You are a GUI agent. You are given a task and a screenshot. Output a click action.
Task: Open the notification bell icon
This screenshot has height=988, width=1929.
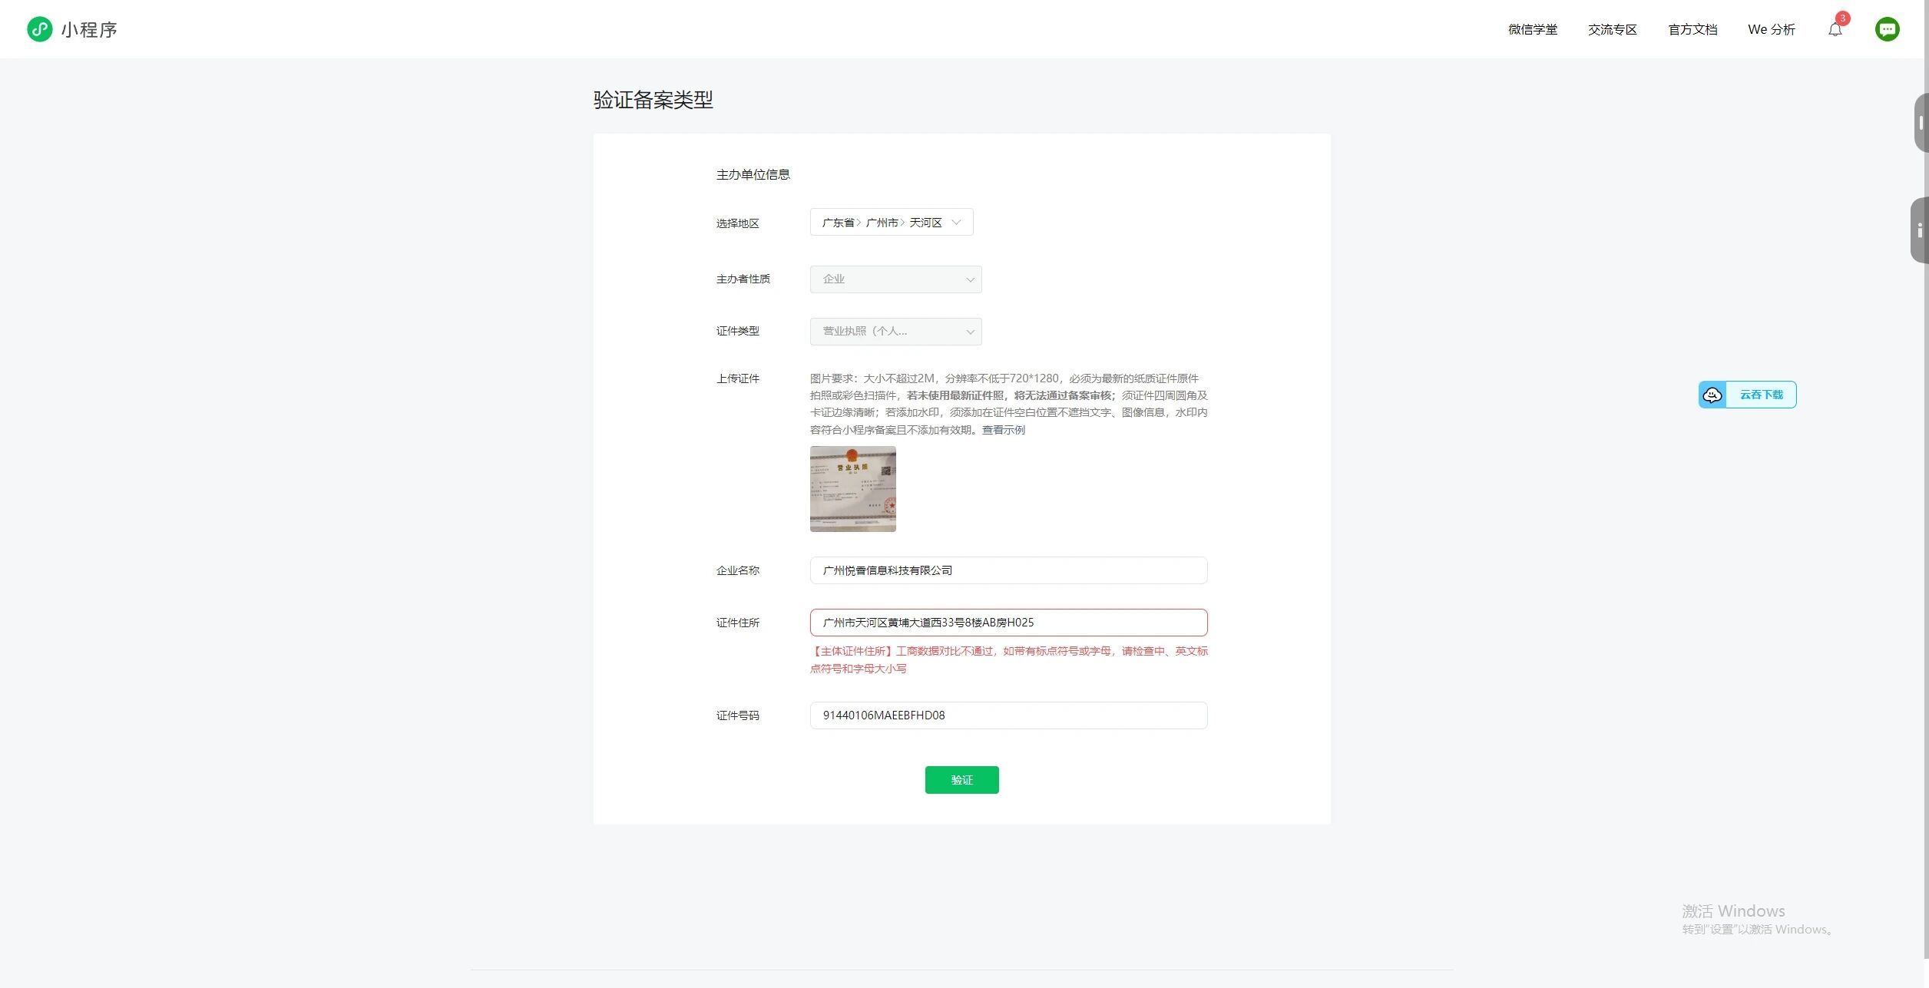[1835, 30]
